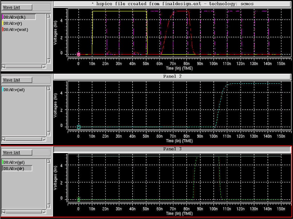The height and width of the screenshot is (219, 293).
Task: Click the 100n tick label in Panel 2
Action: [213, 136]
